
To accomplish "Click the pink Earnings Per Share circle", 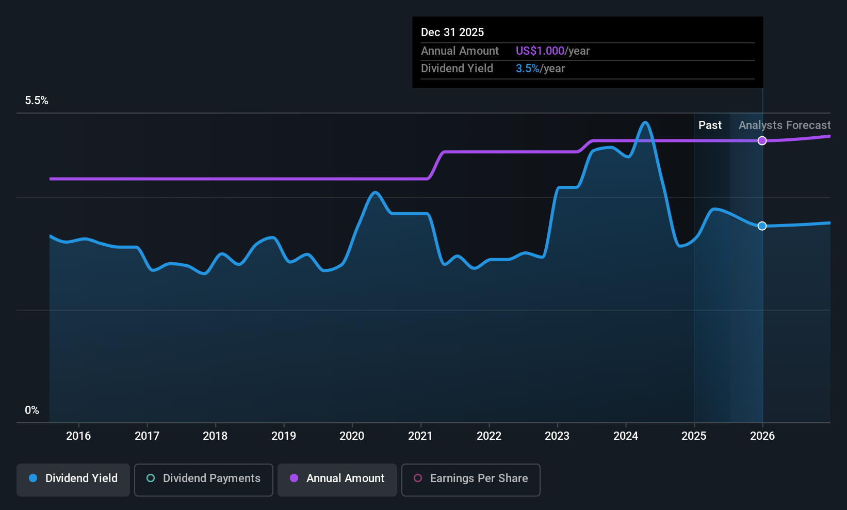I will coord(418,478).
